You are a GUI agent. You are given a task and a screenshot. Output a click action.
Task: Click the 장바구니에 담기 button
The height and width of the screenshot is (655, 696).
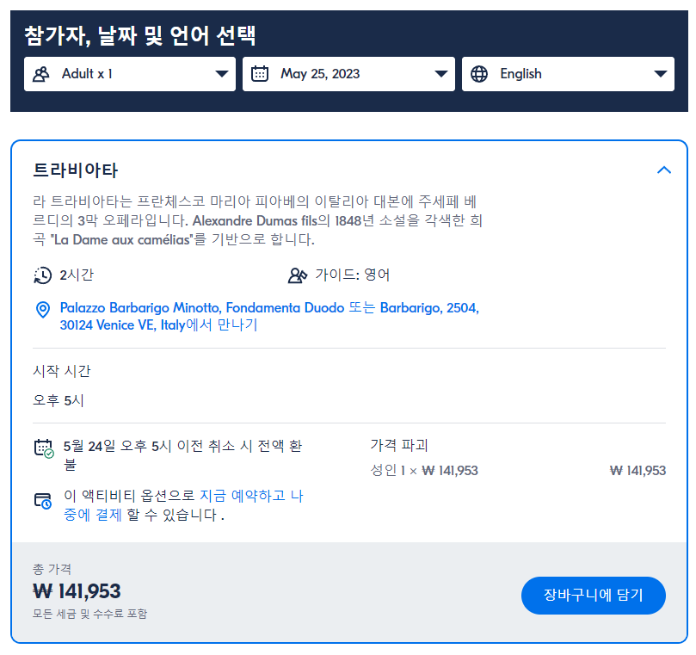coord(593,595)
